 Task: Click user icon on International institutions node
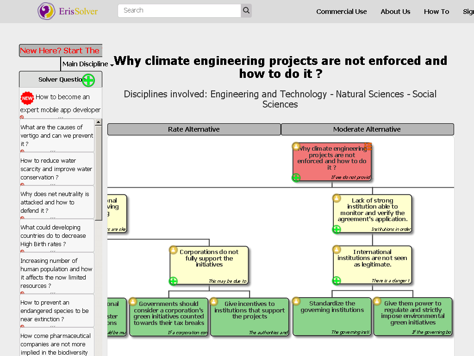(x=337, y=249)
